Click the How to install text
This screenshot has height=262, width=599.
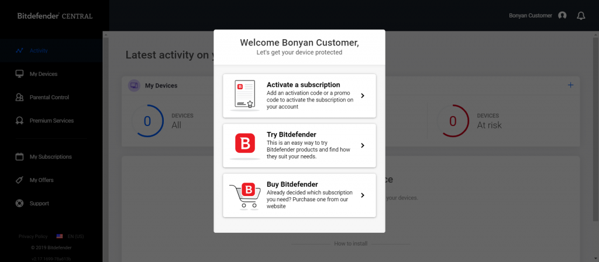pyautogui.click(x=351, y=244)
